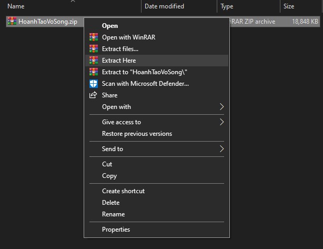Sort files by Date modified column
The image size is (323, 249).
point(164,6)
